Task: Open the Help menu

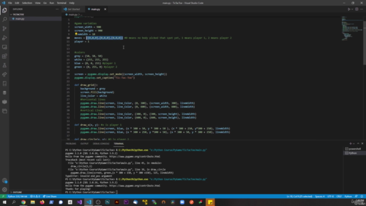Action: (71, 3)
